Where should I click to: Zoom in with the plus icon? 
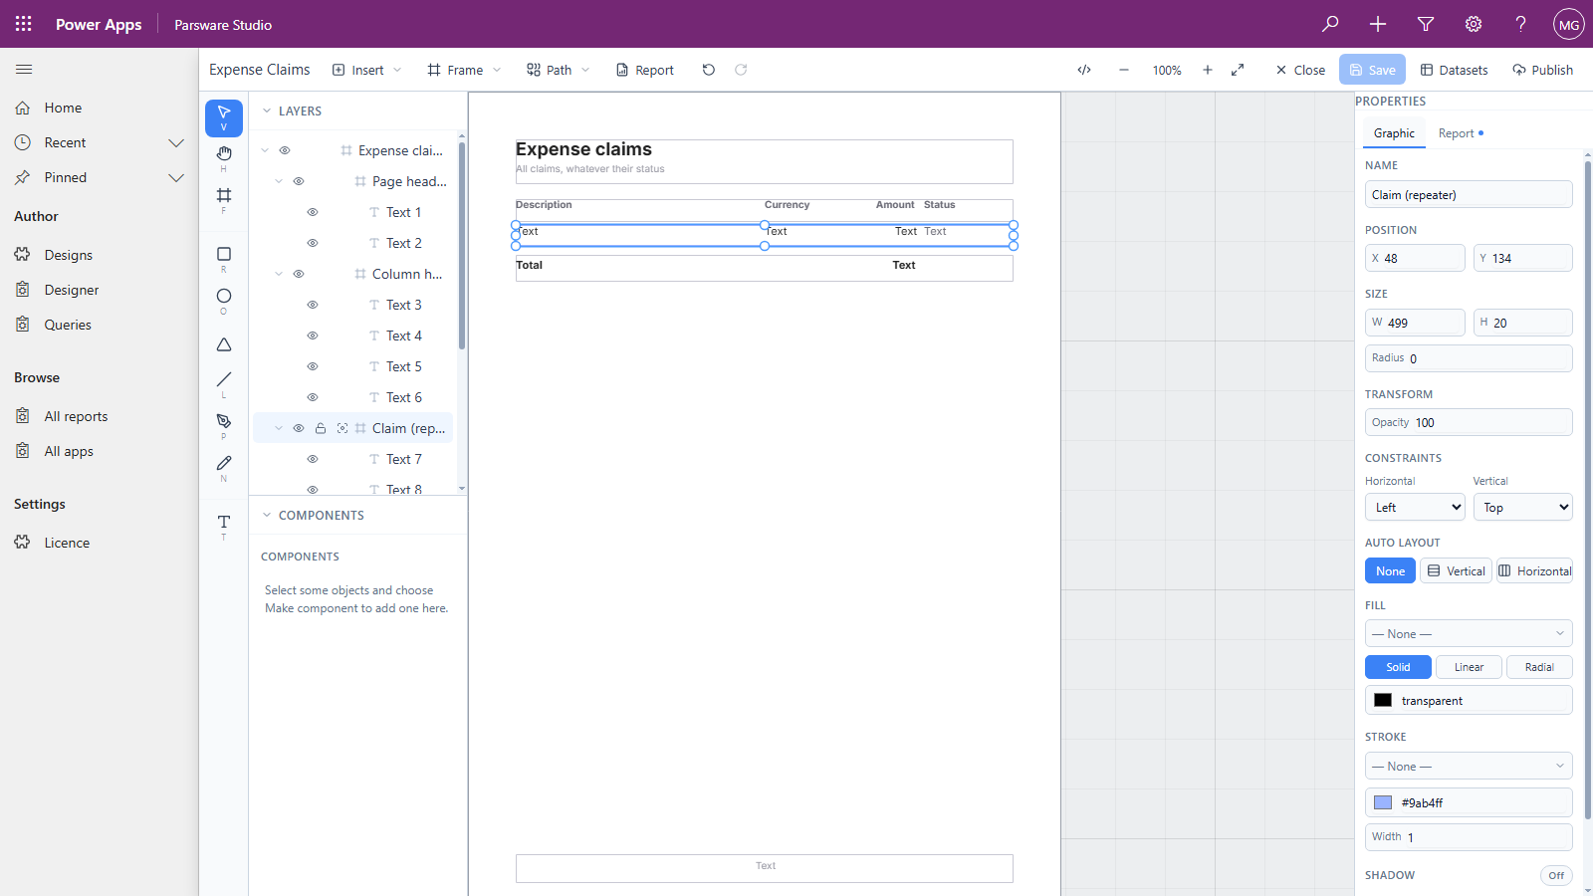[x=1208, y=70]
